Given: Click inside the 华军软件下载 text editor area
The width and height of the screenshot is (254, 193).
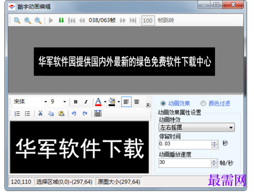Looking at the screenshot, I should click(79, 147).
